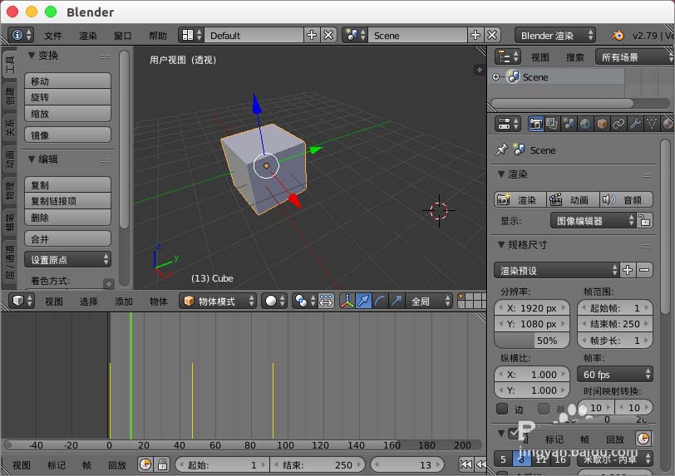Open the 物体模式 object mode dropdown
Image resolution: width=675 pixels, height=476 pixels.
[218, 301]
